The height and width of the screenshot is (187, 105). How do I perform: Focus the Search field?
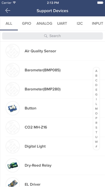pyautogui.click(x=52, y=36)
